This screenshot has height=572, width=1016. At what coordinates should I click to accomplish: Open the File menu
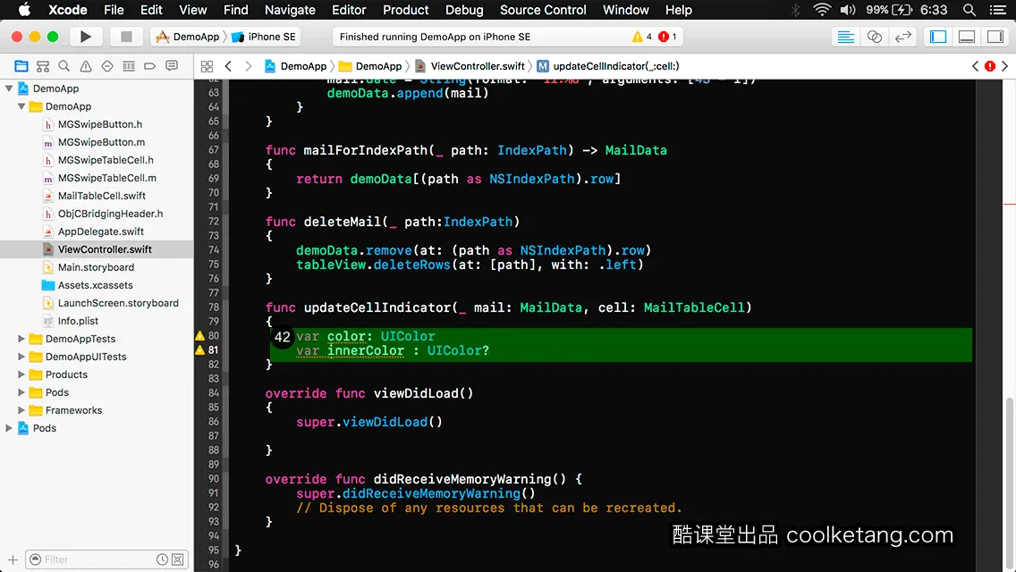tap(114, 10)
